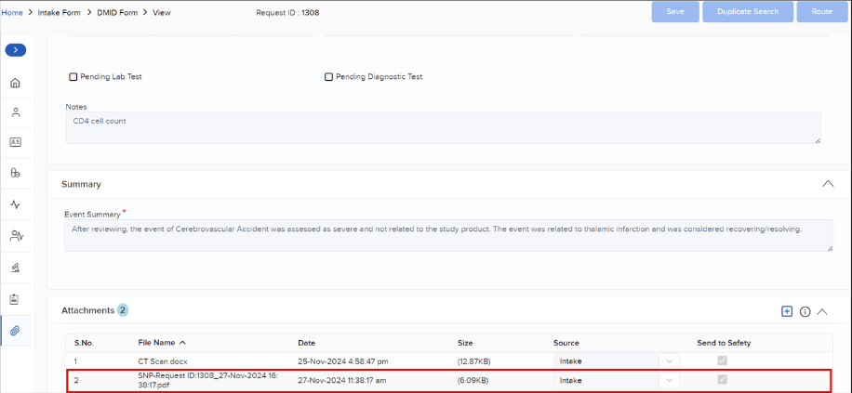Toggle Send to Safety for CT Scan.docx
852x393 pixels.
click(x=723, y=360)
